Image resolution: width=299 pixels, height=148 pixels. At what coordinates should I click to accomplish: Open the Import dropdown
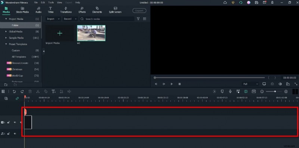(53, 19)
